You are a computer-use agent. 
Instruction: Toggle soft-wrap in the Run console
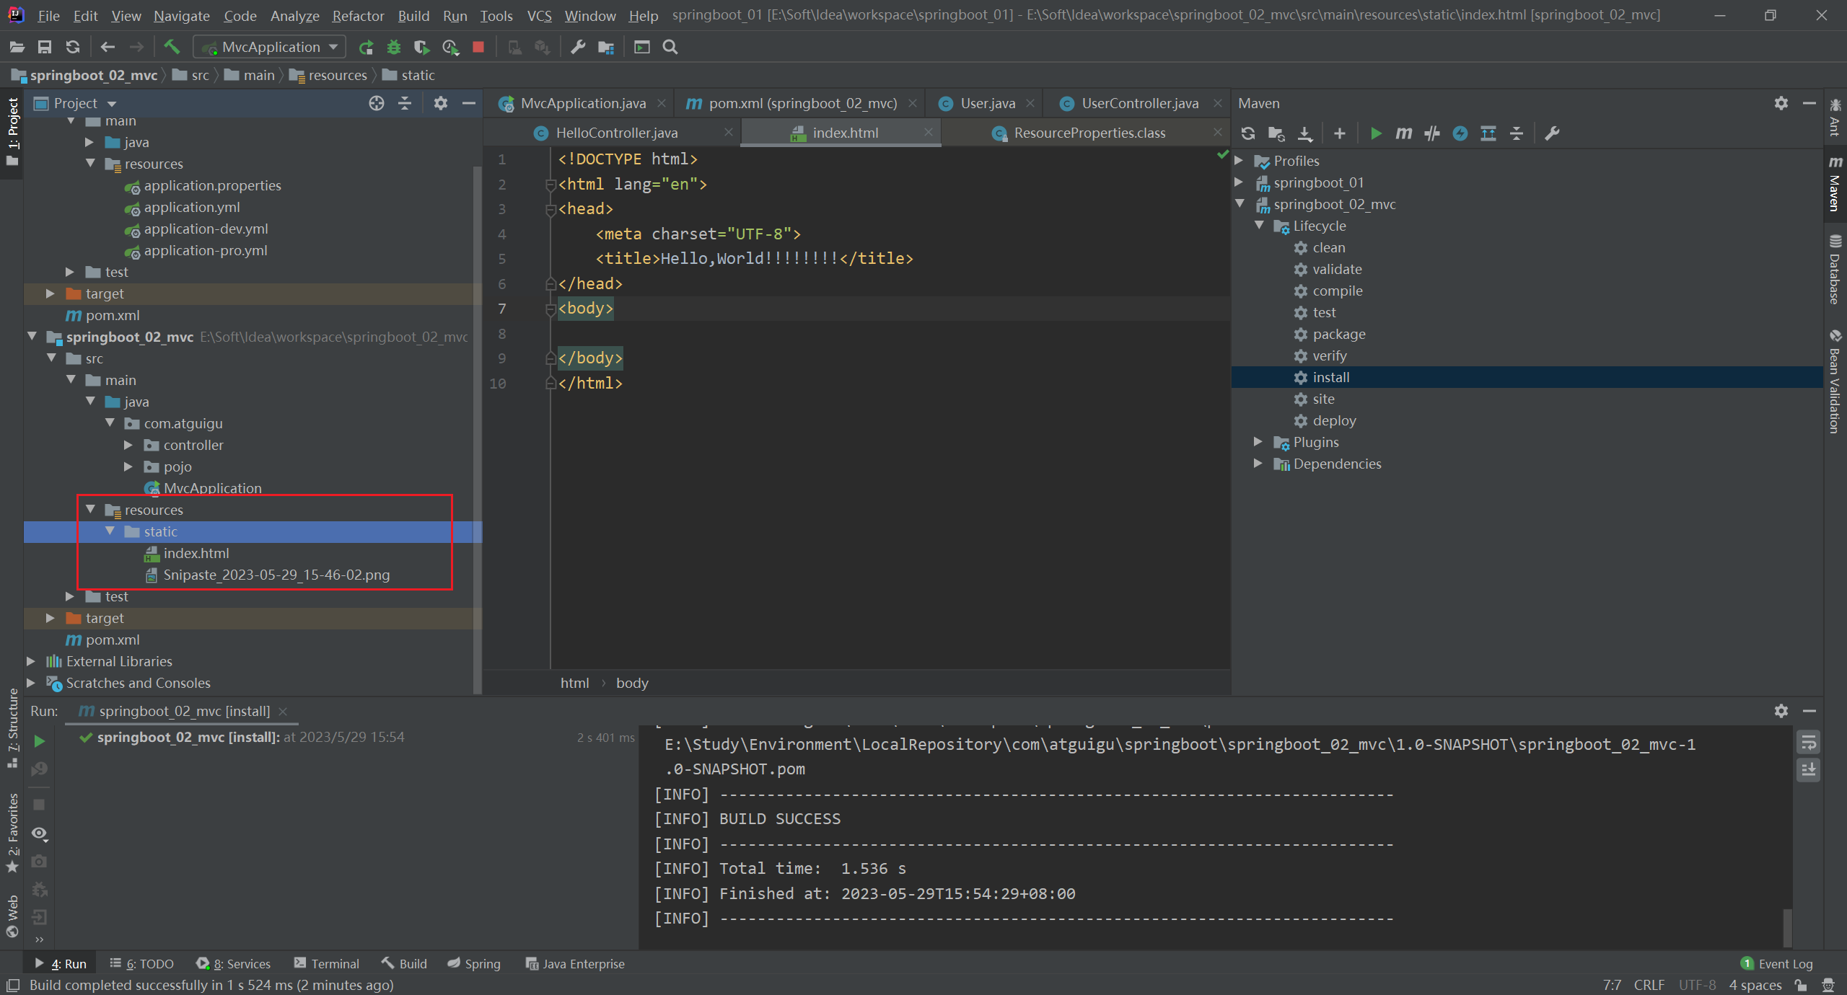point(1809,742)
